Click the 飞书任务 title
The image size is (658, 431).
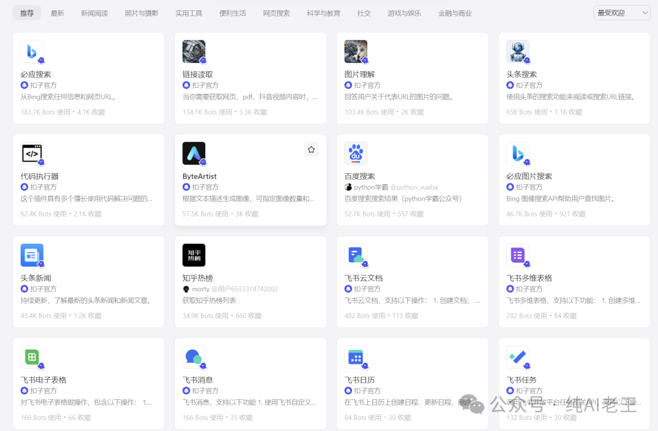point(522,380)
